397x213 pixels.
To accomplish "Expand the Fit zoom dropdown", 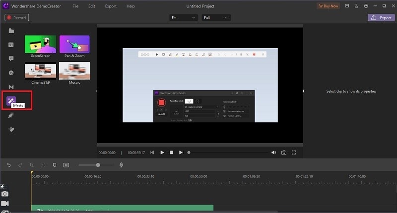I will [183, 18].
